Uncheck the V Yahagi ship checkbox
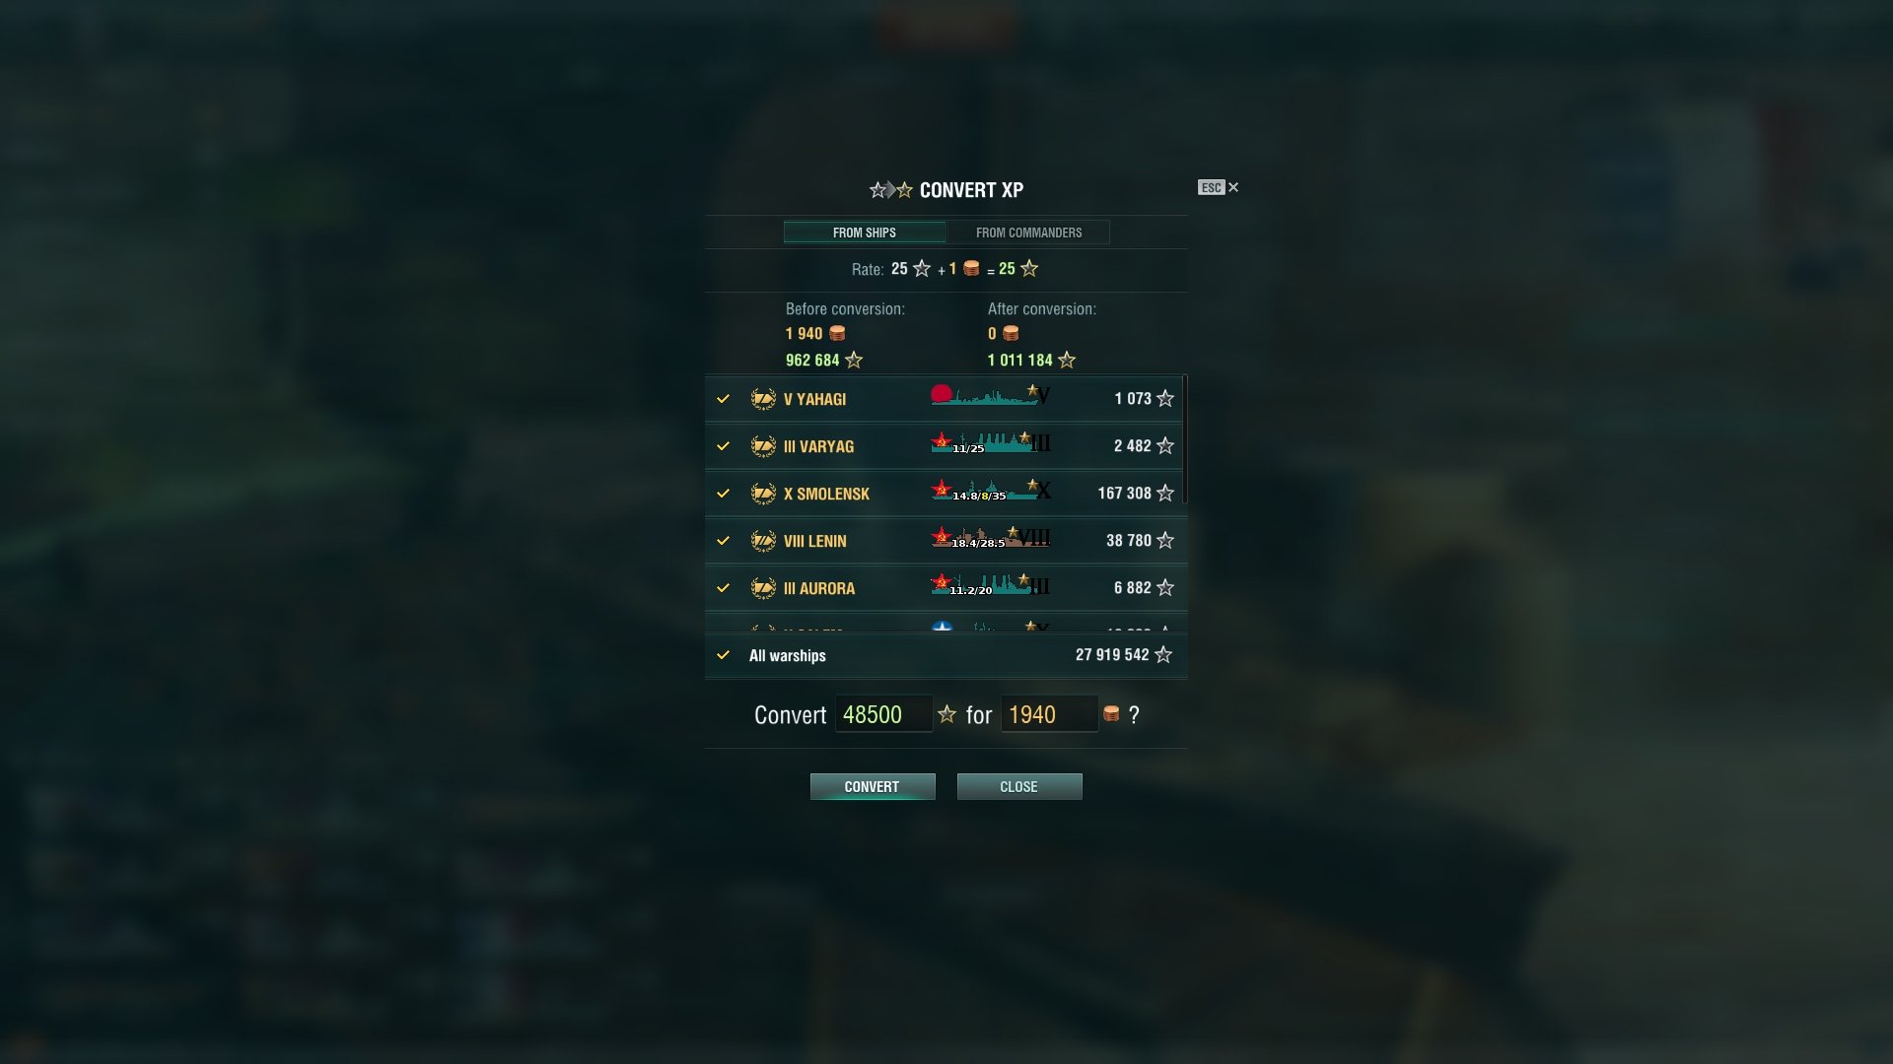Screen dimensions: 1893x1064 pyautogui.click(x=723, y=399)
